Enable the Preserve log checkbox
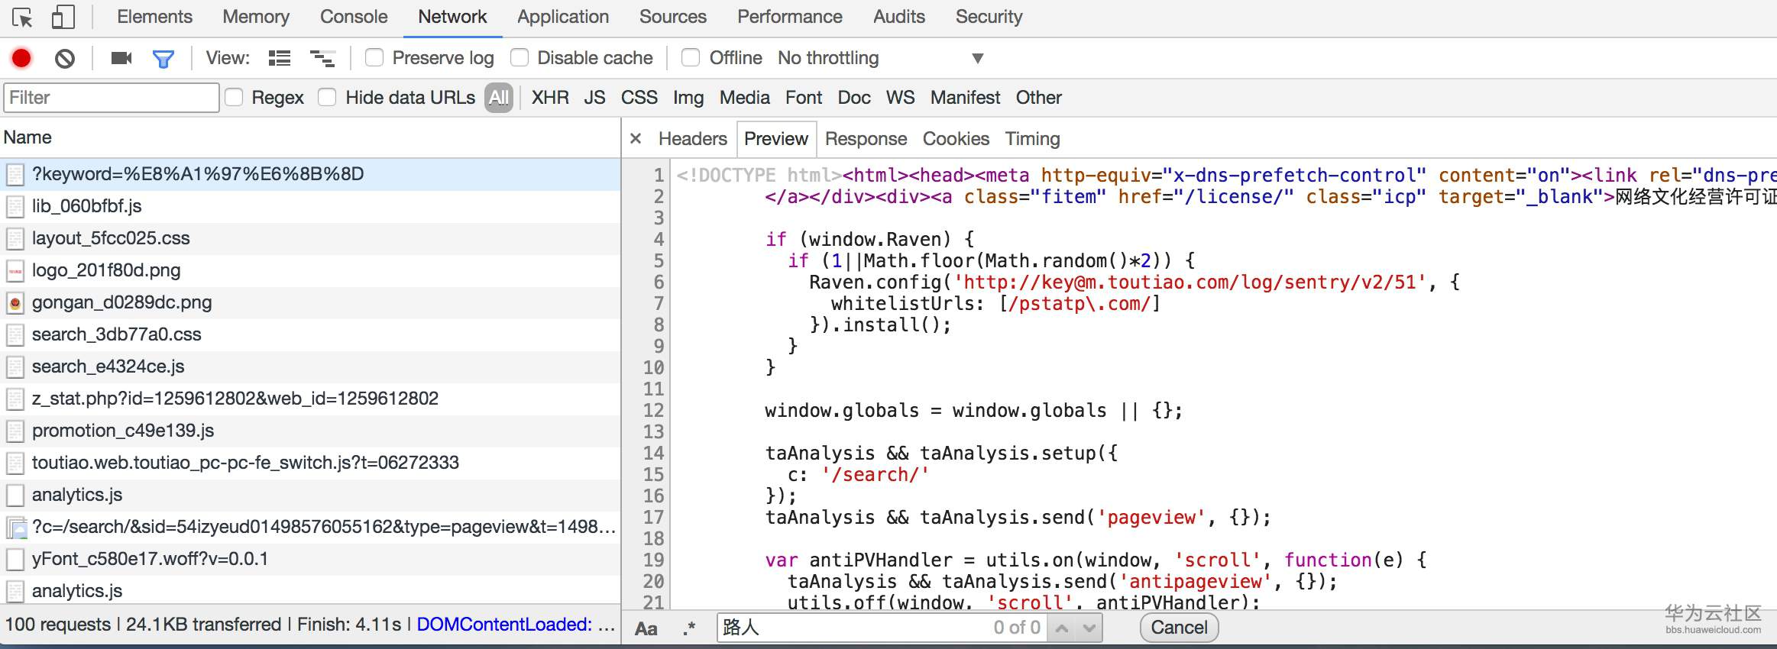 [x=374, y=58]
